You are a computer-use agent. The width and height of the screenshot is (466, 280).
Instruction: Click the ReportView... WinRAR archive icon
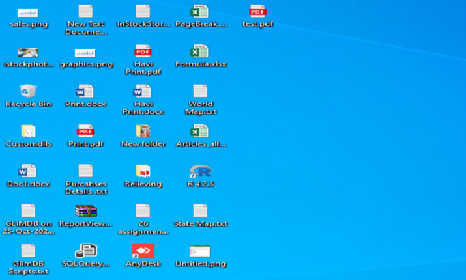pyautogui.click(x=86, y=211)
